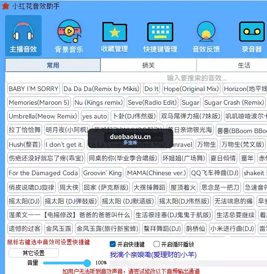Play 卜卦(DJ伟然版) sound effect
Screen dimensions: 267x274
click(134, 116)
